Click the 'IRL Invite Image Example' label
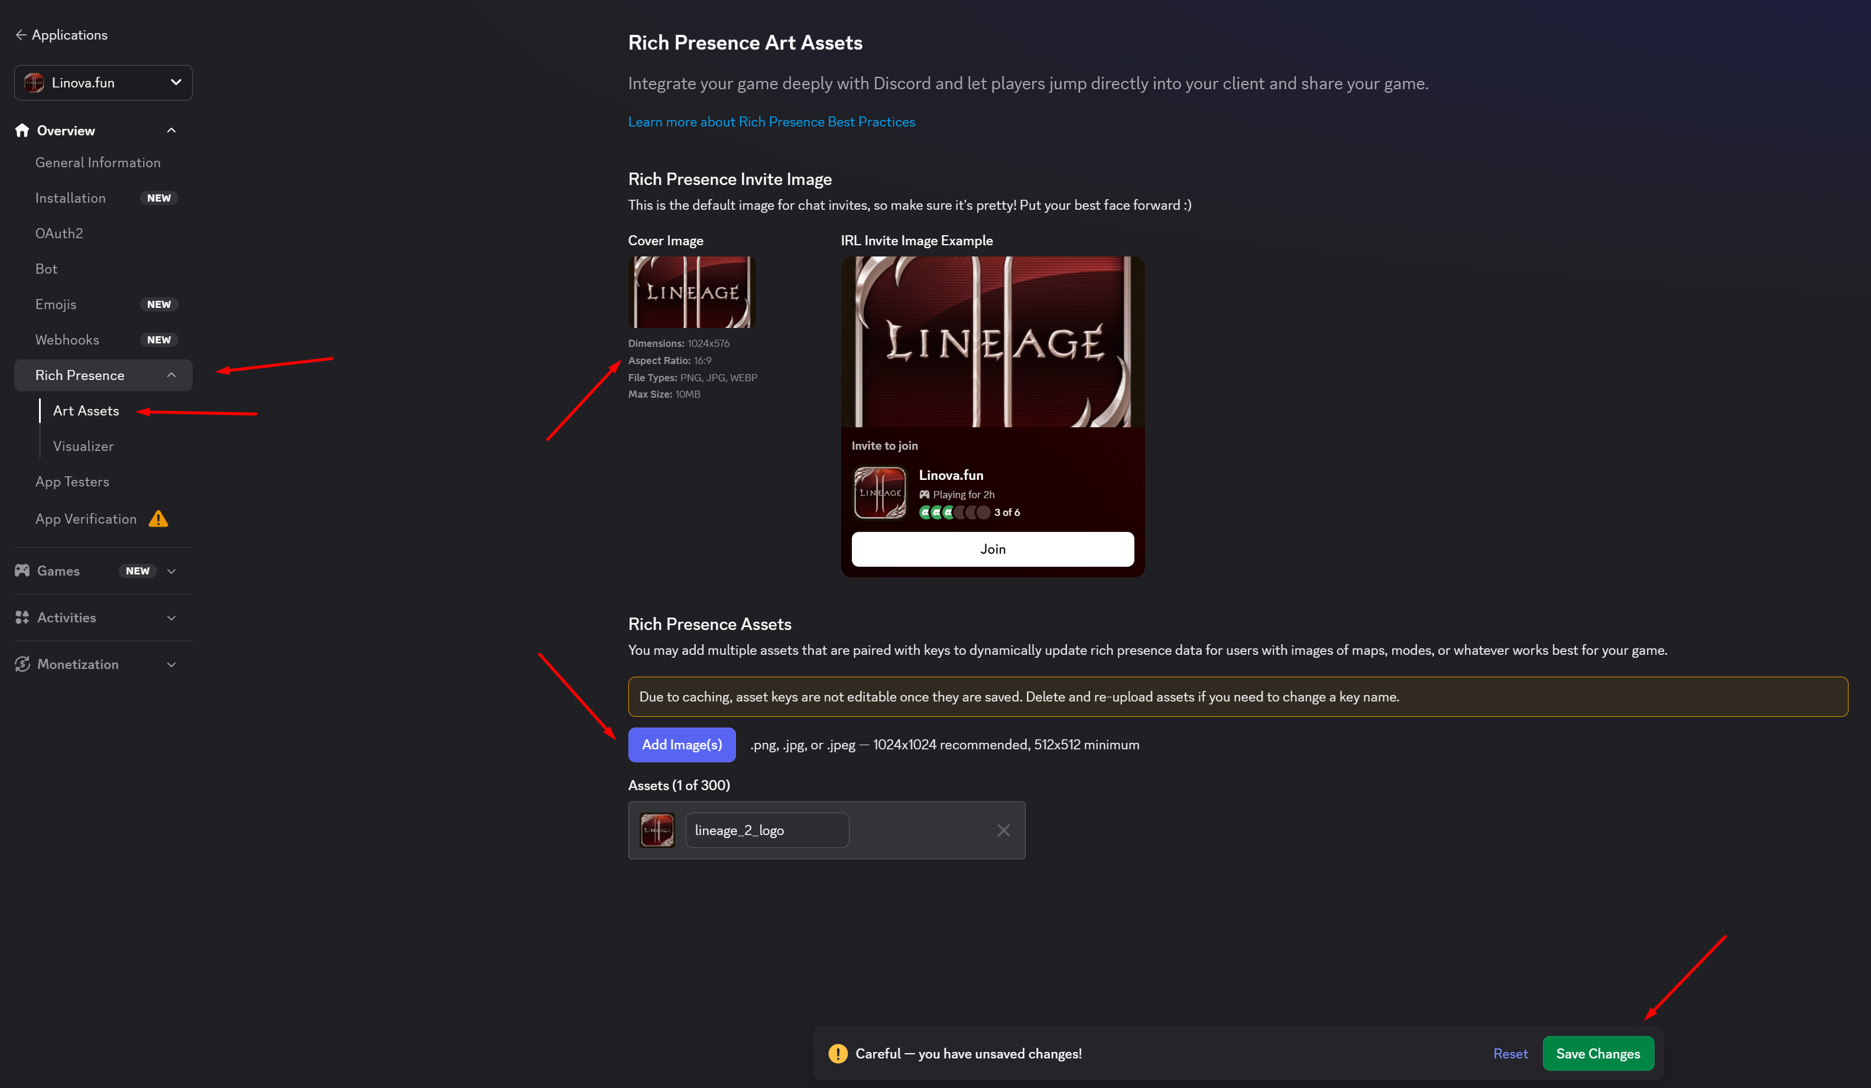 (x=916, y=241)
